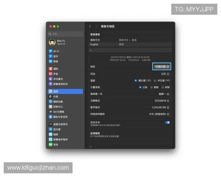Select 简体中文 in preferred languages list

[x=130, y=40]
